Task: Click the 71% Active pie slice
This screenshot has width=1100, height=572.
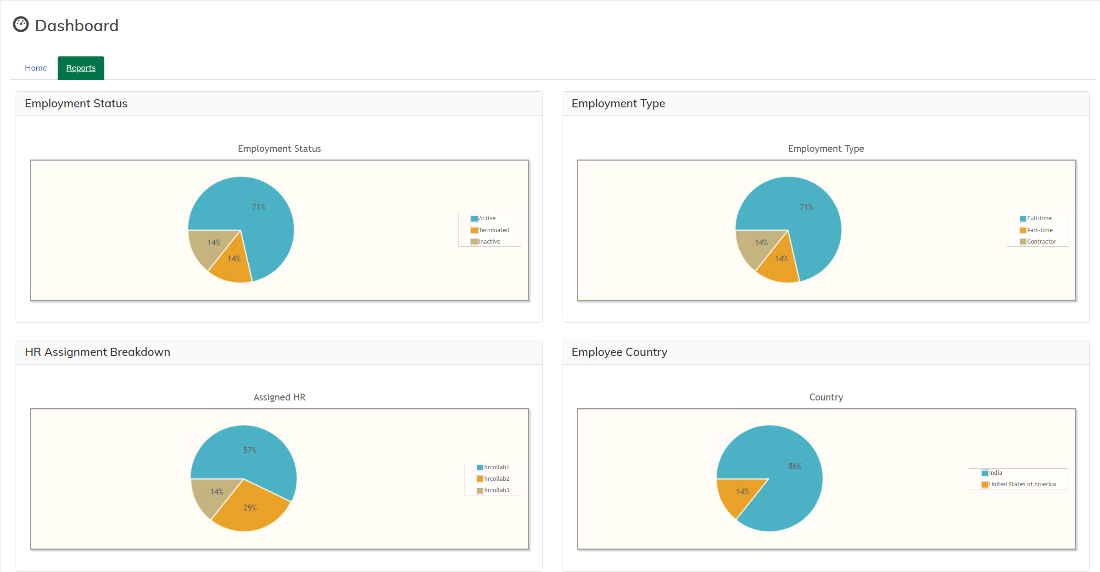Action: 259,206
